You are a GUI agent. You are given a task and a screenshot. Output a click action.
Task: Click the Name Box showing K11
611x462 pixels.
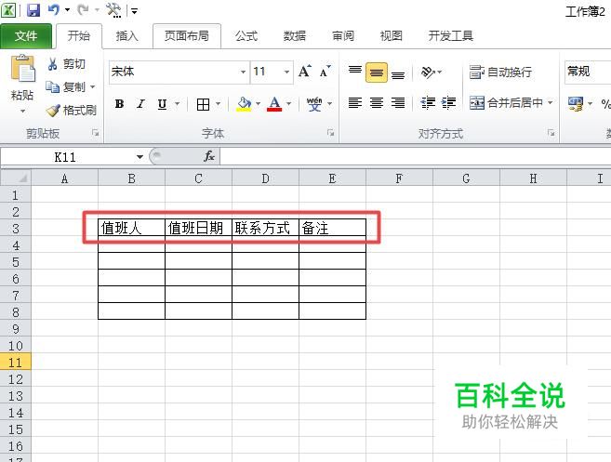(66, 157)
